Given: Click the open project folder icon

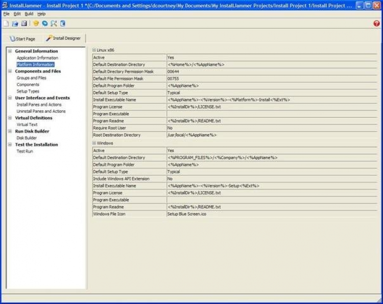Looking at the screenshot, I should 15,23.
